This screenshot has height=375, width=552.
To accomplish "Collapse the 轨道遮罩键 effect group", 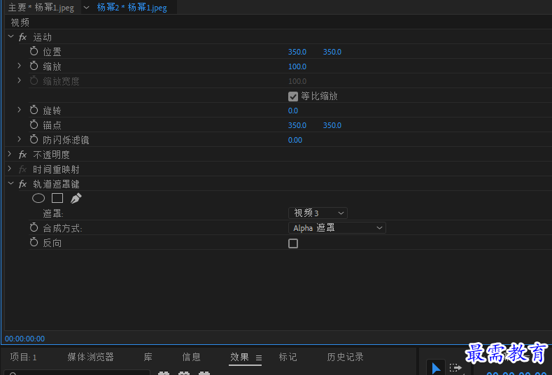I will click(11, 183).
